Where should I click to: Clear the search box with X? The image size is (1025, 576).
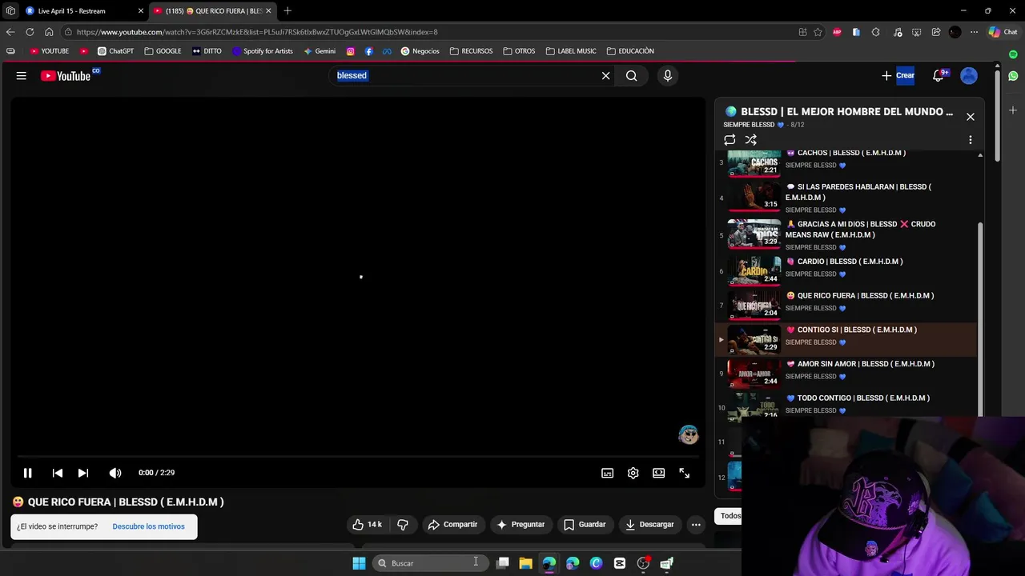[605, 75]
